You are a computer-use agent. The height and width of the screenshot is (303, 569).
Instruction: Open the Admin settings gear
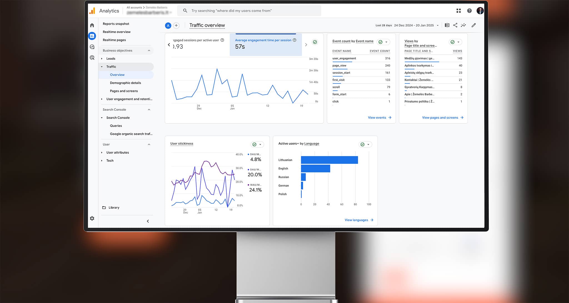[92, 218]
